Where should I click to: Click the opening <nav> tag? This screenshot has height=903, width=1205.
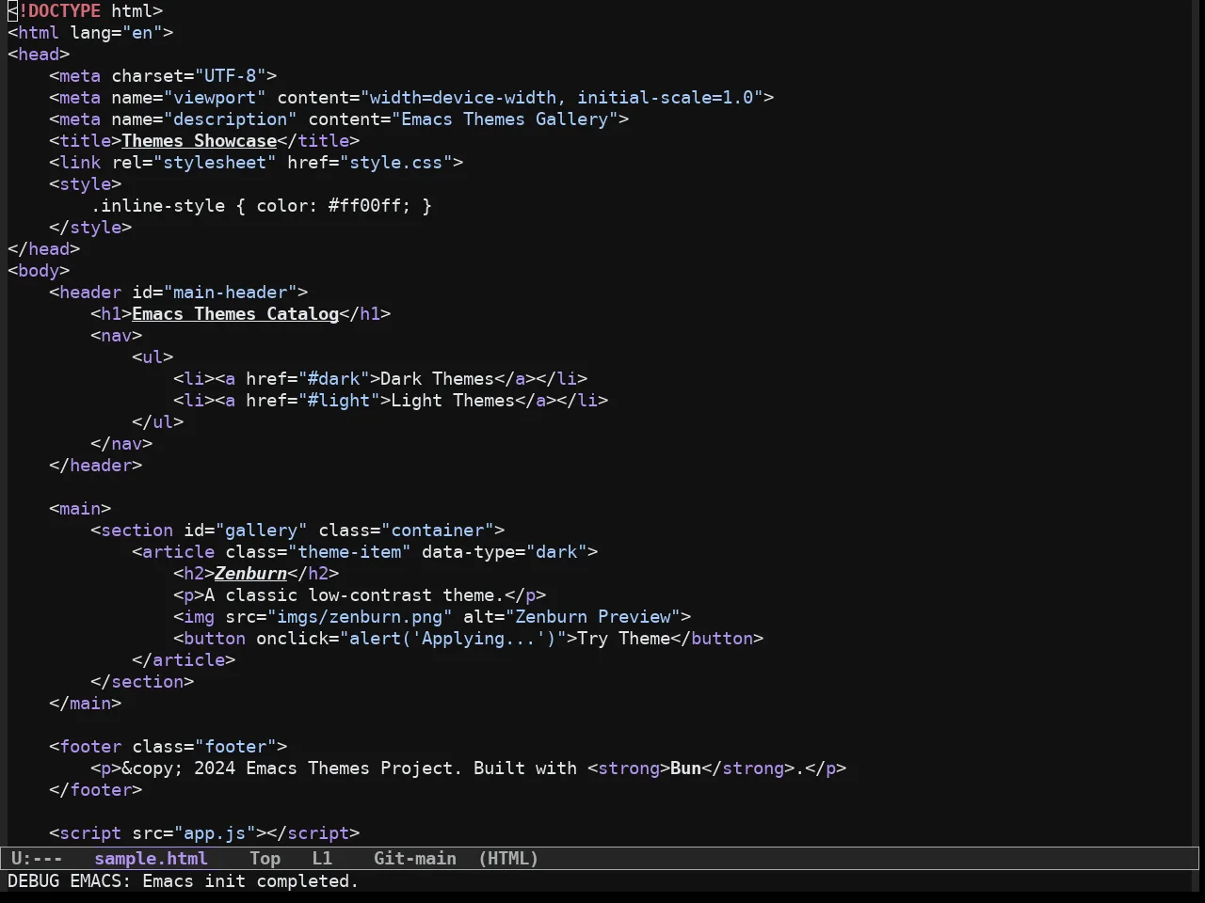click(x=117, y=336)
